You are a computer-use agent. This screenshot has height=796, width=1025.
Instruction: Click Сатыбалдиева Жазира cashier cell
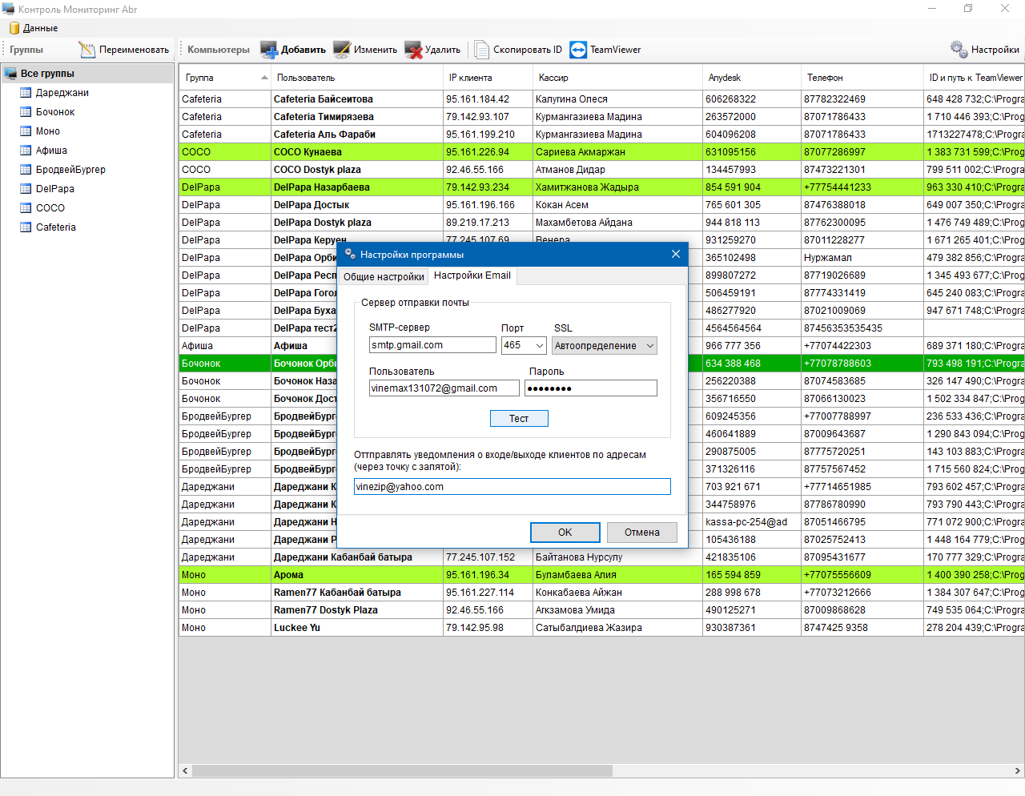click(618, 628)
